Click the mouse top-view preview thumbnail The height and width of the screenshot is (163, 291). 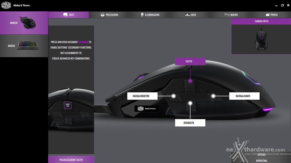[x=261, y=39]
